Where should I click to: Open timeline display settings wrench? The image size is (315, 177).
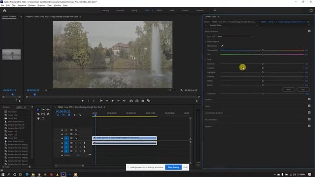(x=80, y=115)
